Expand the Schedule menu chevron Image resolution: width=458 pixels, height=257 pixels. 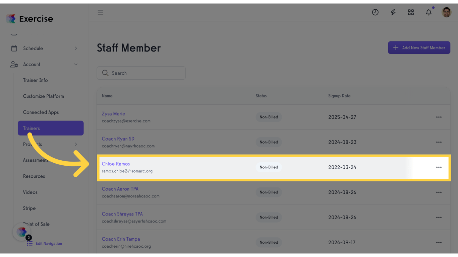76,48
